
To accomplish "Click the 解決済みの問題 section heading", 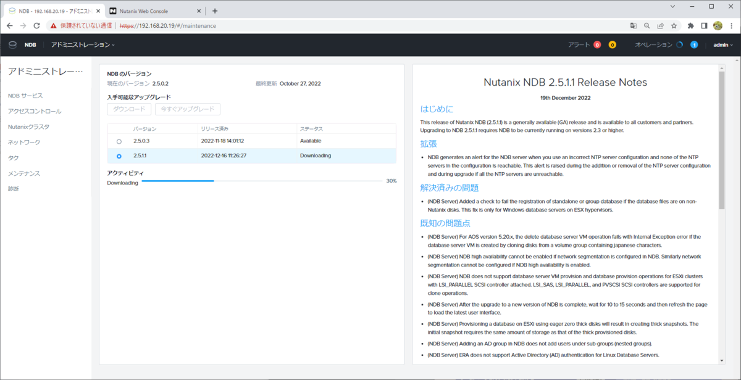I will [x=450, y=188].
